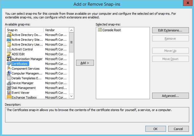The image size is (194, 136).
Task: Click the Snap-in column header
Action: [24, 30]
